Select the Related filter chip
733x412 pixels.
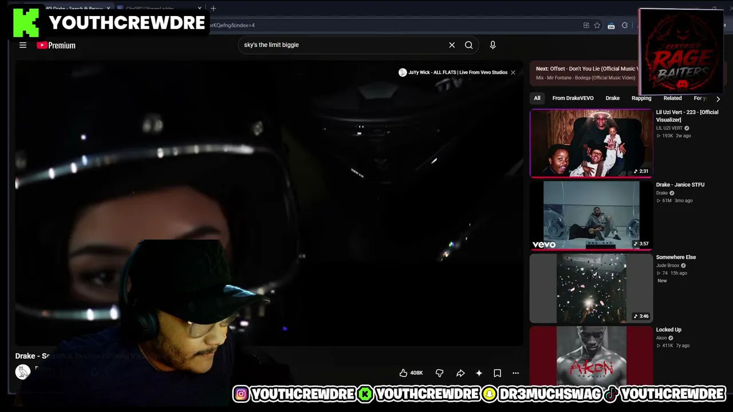(672, 98)
